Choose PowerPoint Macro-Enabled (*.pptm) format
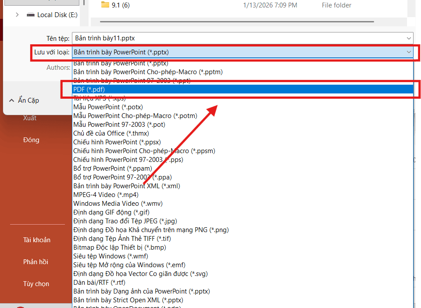Viewport: 421px width, 308px height. pyautogui.click(x=243, y=72)
